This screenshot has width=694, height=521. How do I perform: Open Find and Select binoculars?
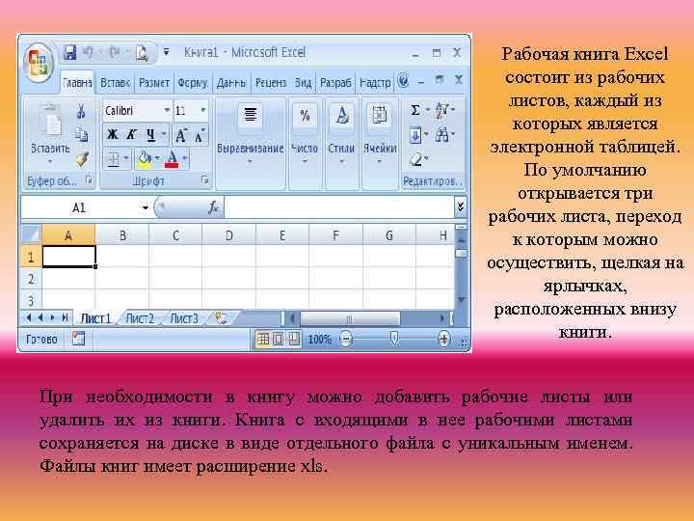pos(441,134)
